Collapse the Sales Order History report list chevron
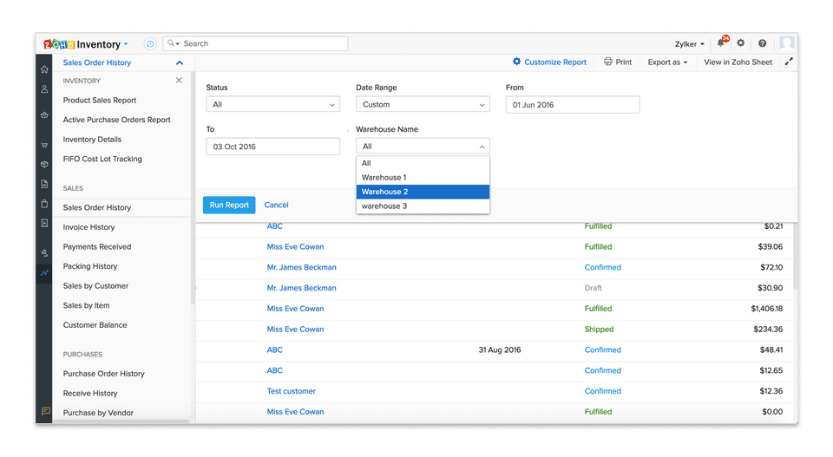Viewport: 833px width, 457px height. 180,62
